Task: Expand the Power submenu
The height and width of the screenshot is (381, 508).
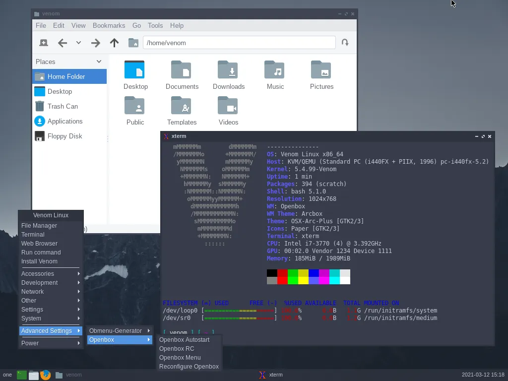Action: click(50, 343)
